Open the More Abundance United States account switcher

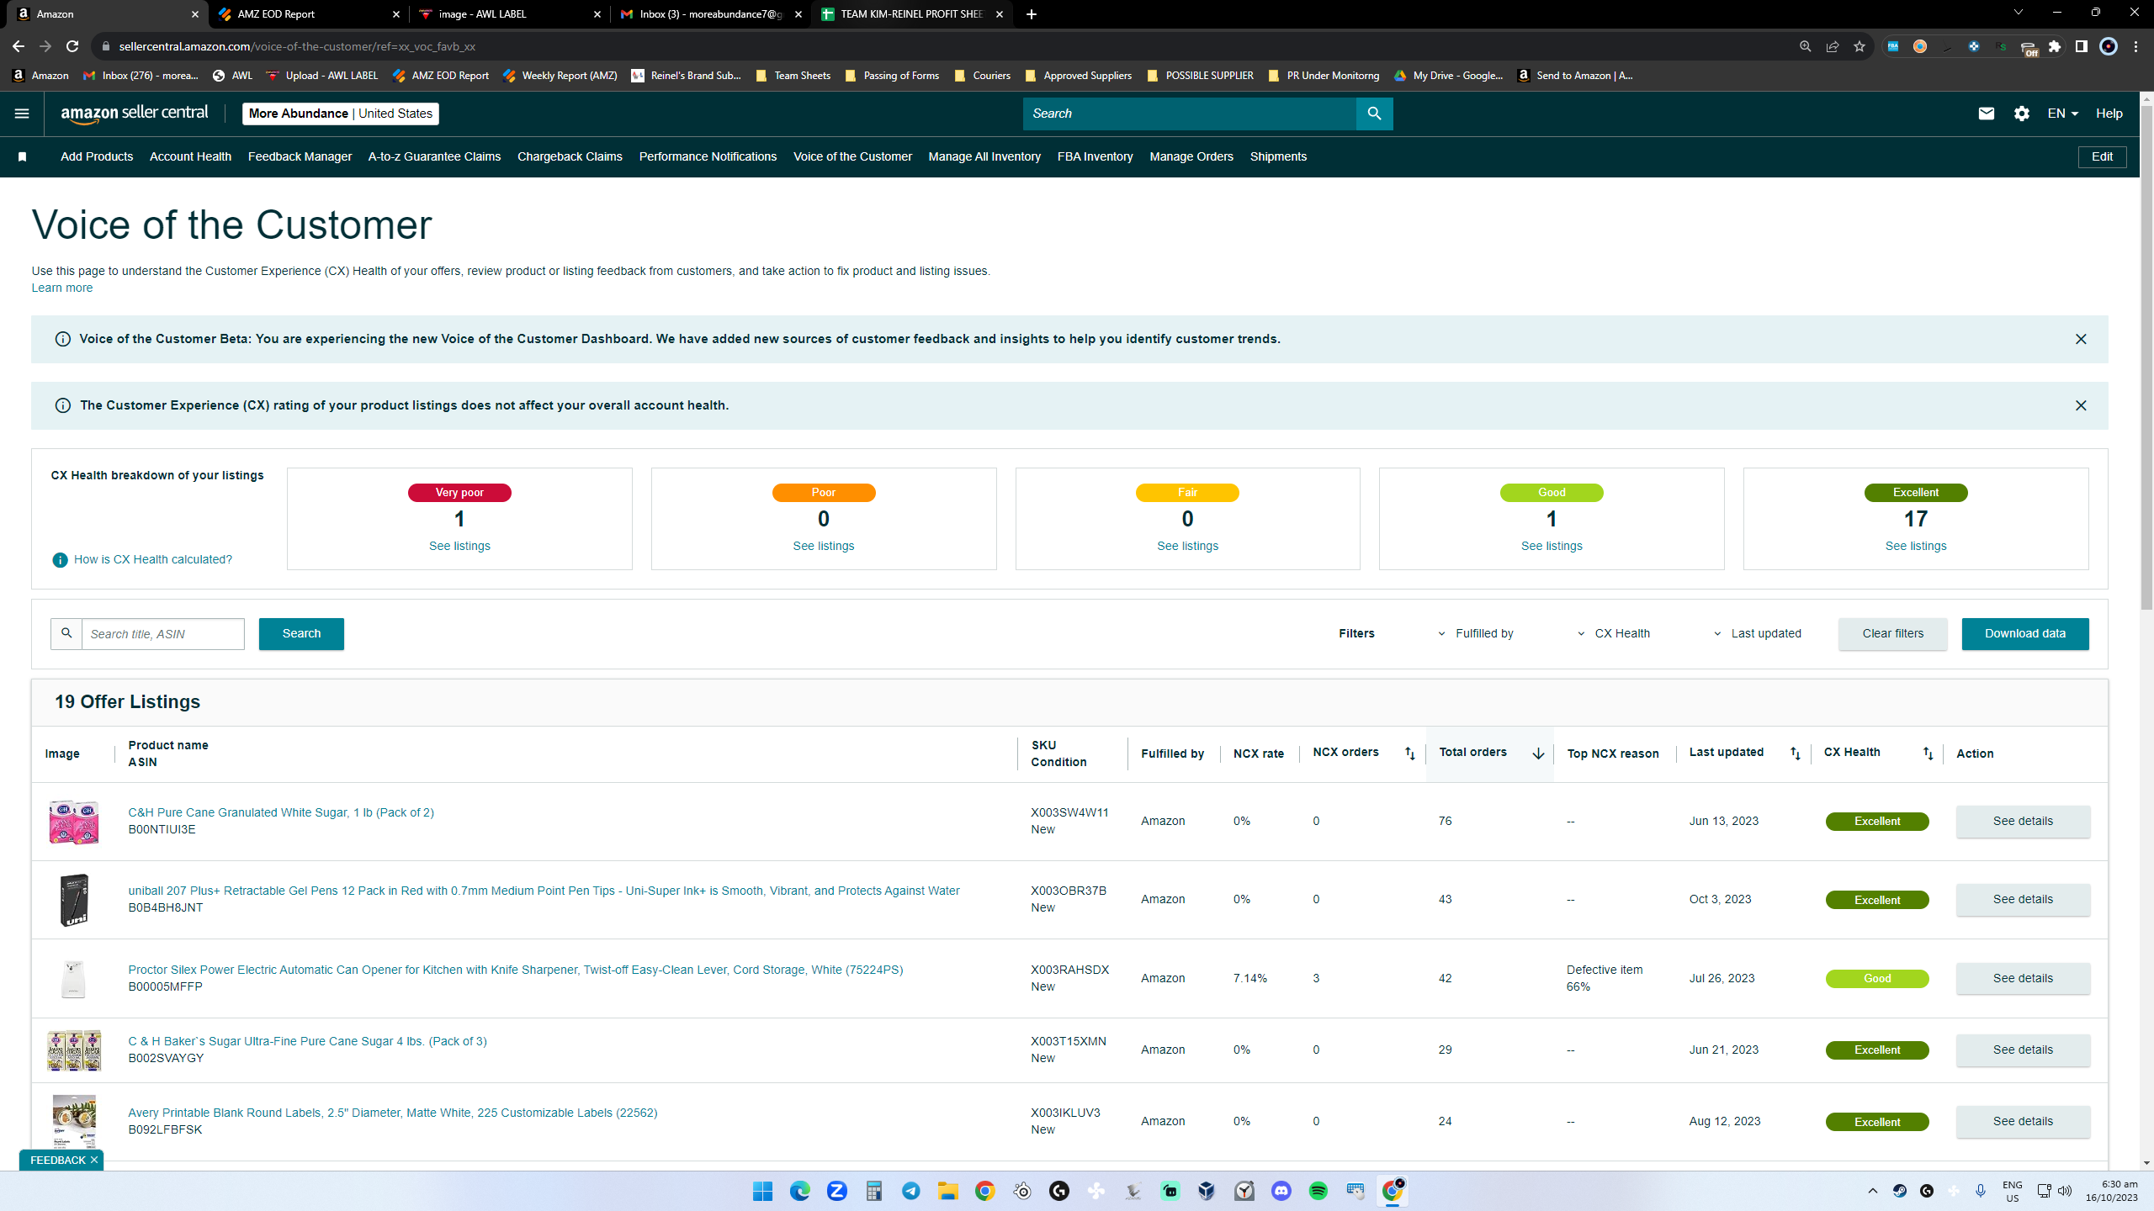click(x=341, y=114)
